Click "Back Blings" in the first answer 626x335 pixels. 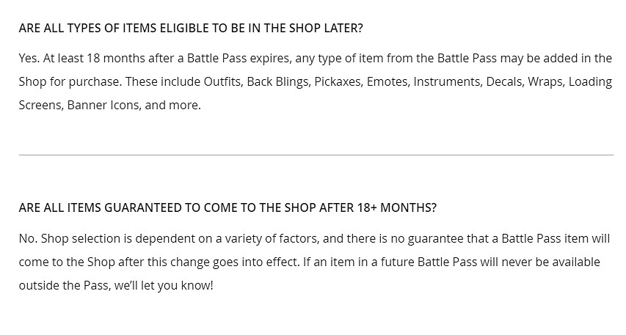coord(277,81)
